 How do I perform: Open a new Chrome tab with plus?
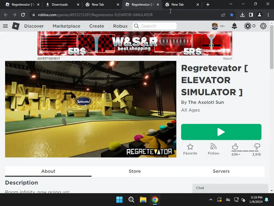(x=208, y=5)
